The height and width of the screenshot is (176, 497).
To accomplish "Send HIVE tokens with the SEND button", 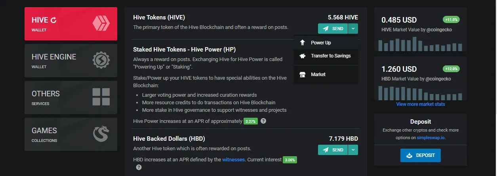I will 333,29.
